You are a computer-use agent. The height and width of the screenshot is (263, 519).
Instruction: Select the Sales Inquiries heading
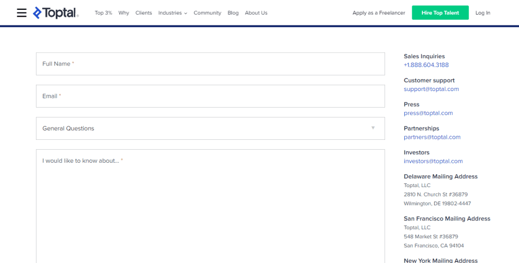424,57
